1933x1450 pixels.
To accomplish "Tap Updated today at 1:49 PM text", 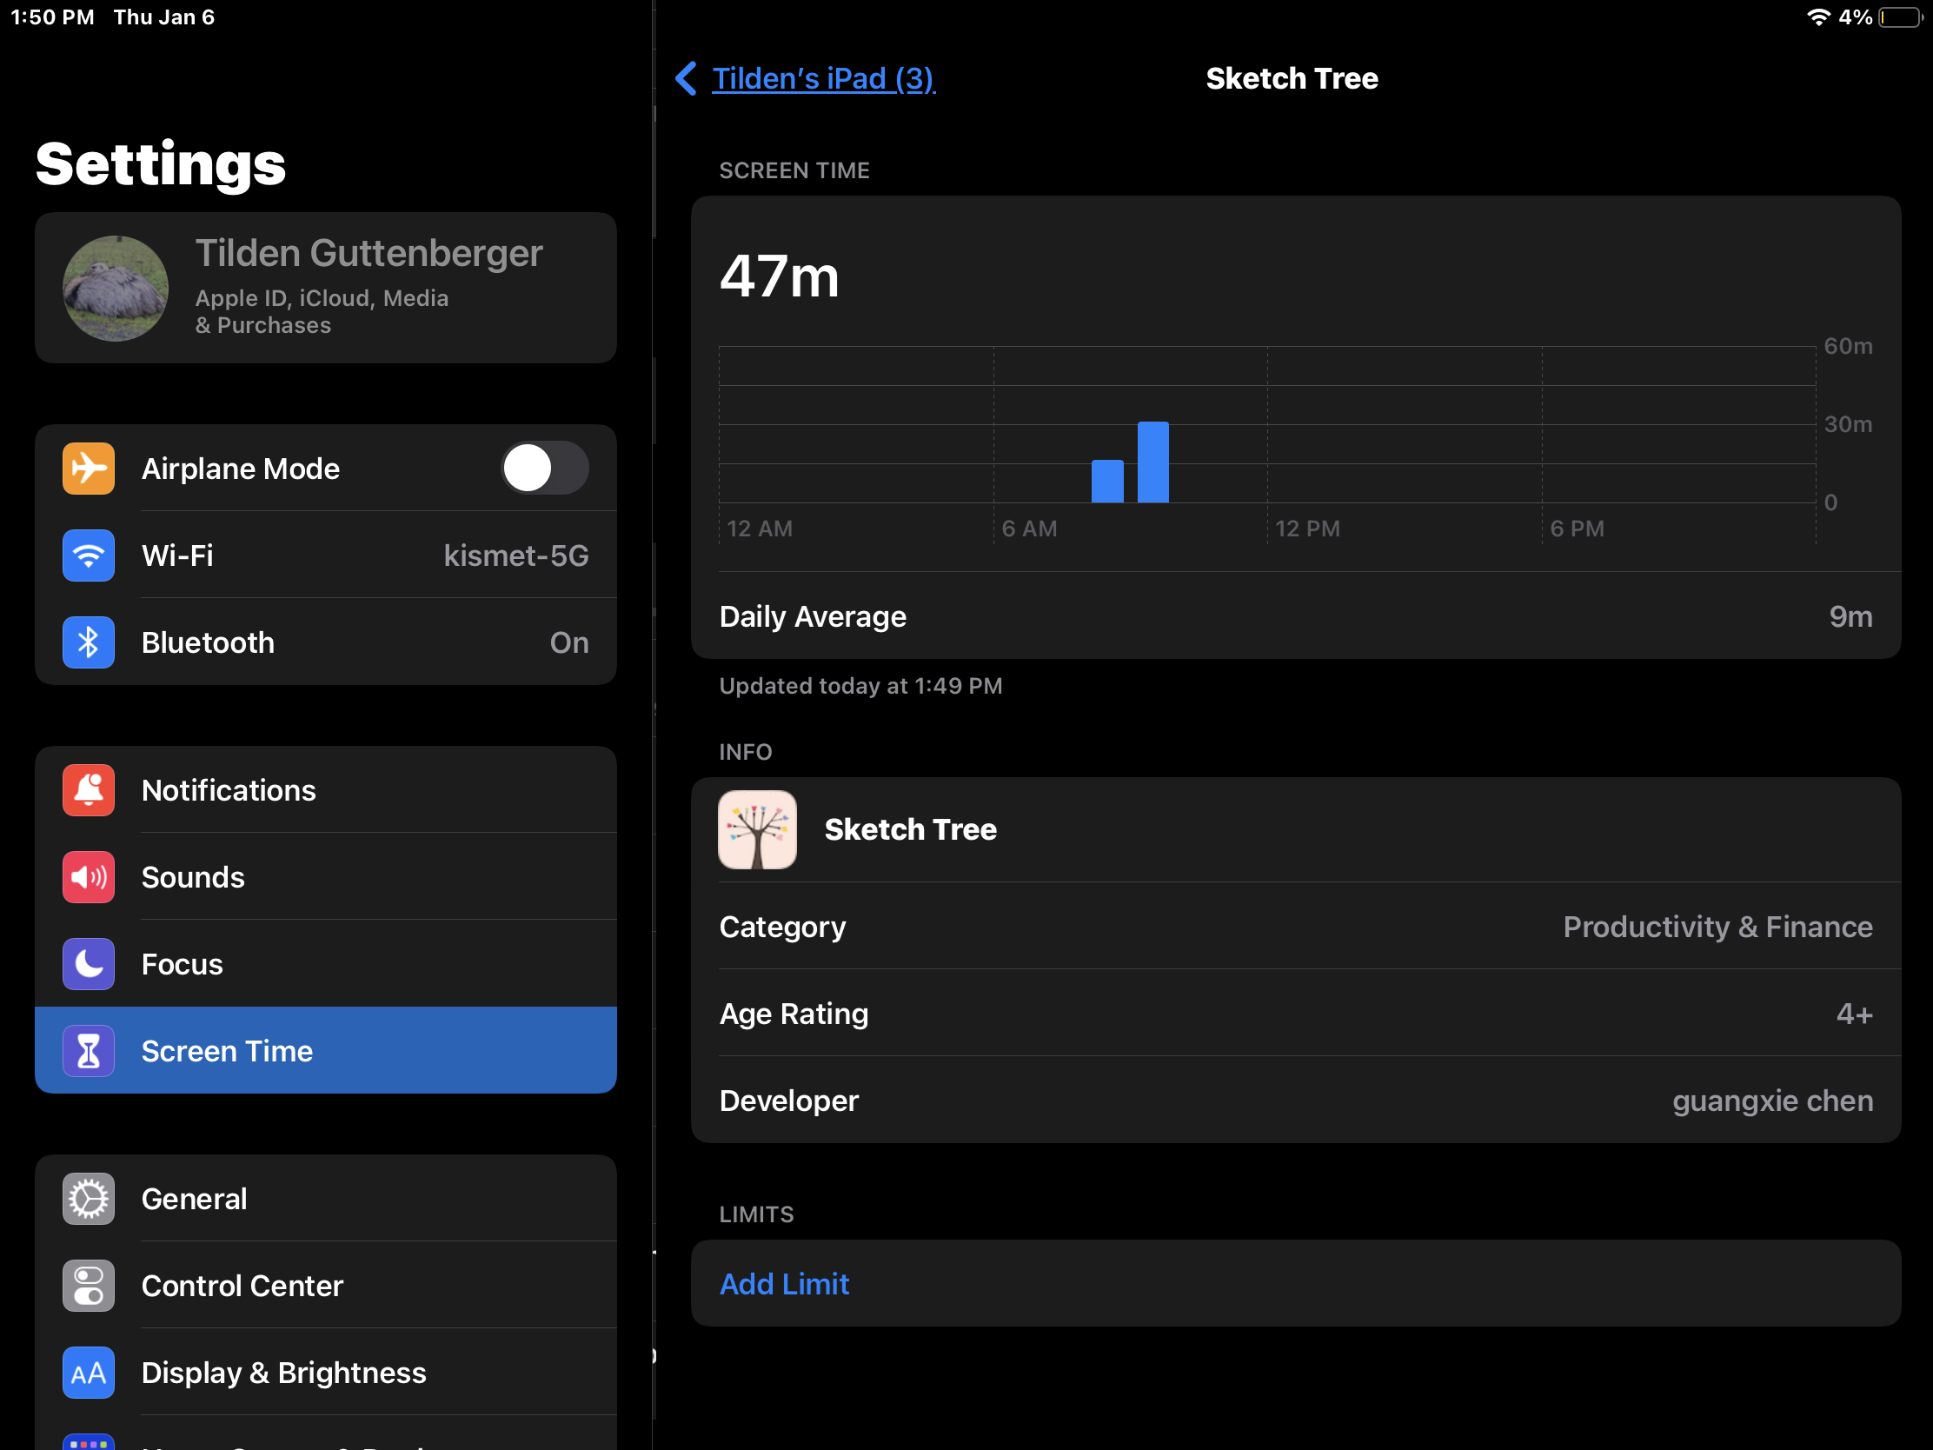I will pos(860,686).
